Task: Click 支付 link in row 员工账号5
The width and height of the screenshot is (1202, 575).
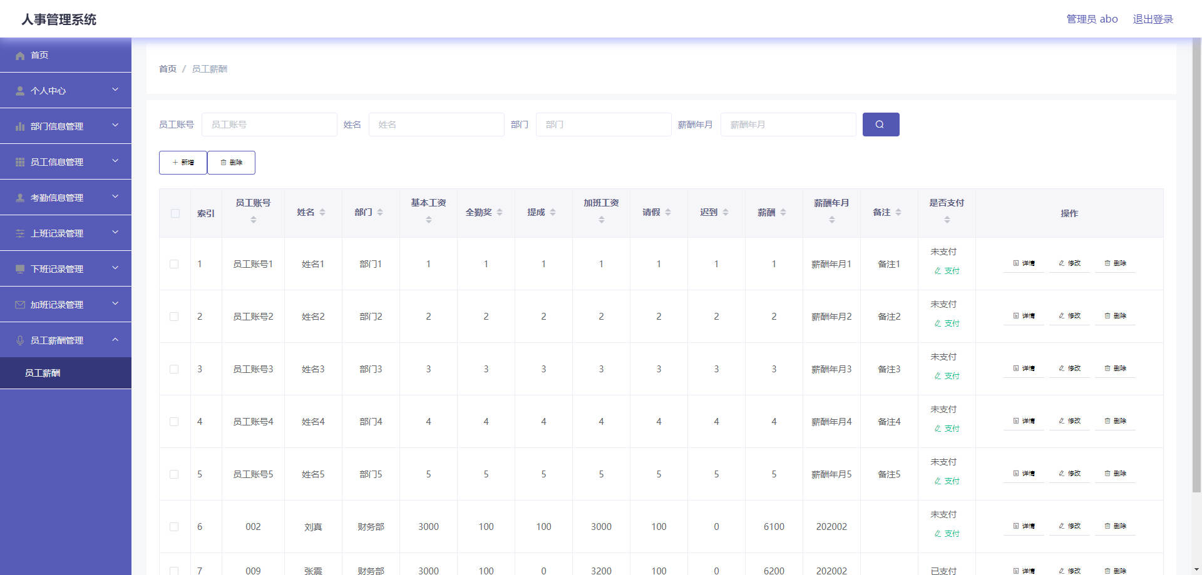Action: [x=947, y=481]
